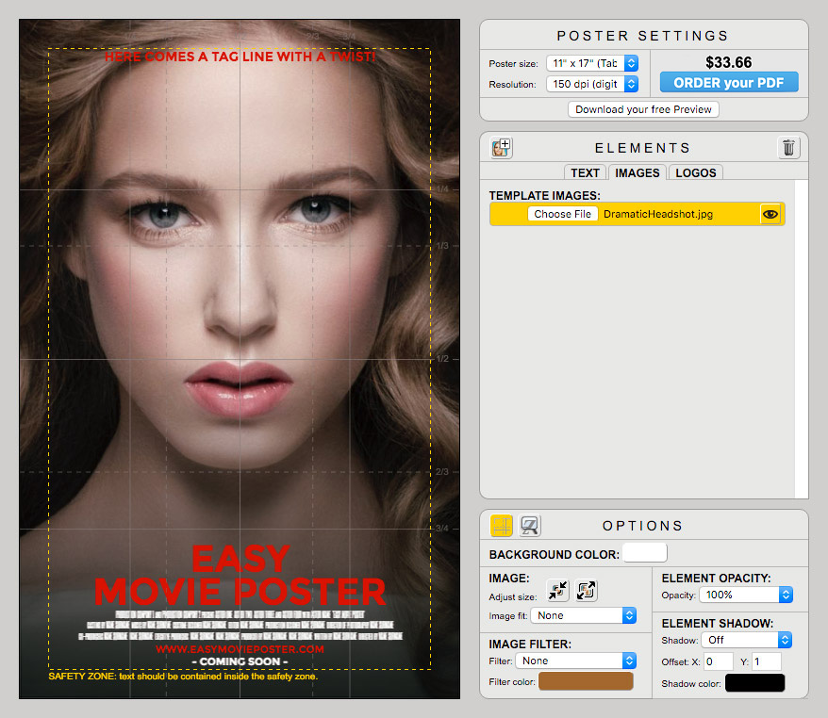Select the enlarge image size icon
The width and height of the screenshot is (828, 718).
tap(586, 591)
